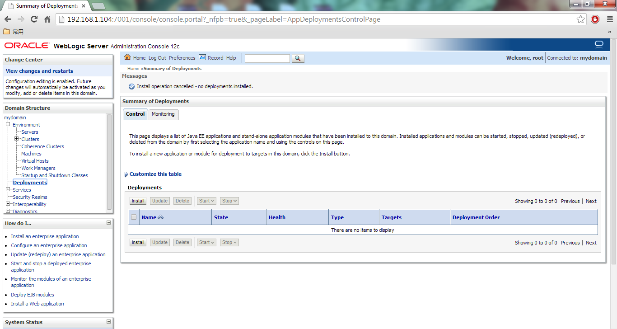The image size is (617, 329).
Task: Open Preferences in the toolbar
Action: [x=182, y=58]
